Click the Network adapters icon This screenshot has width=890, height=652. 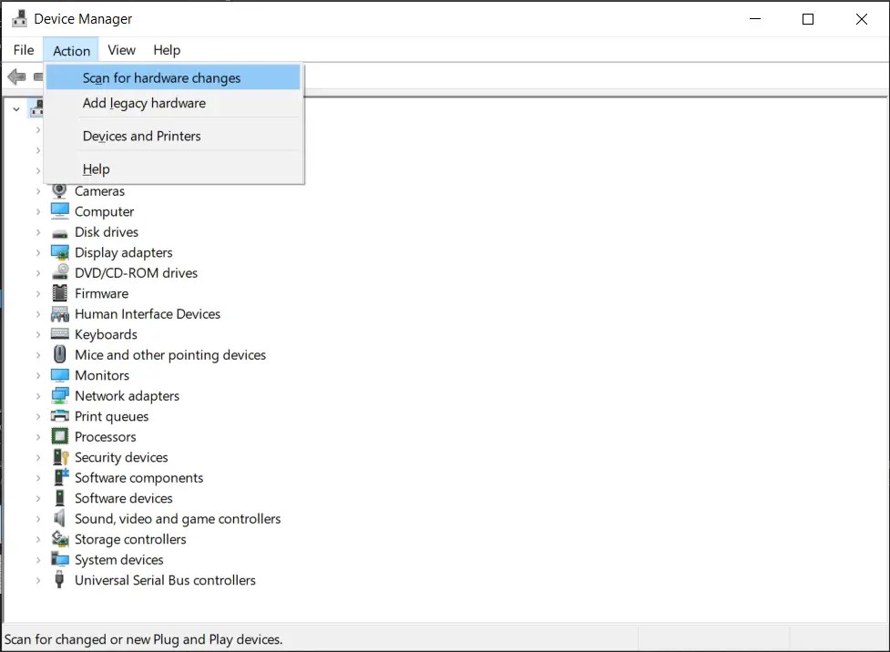[x=58, y=395]
